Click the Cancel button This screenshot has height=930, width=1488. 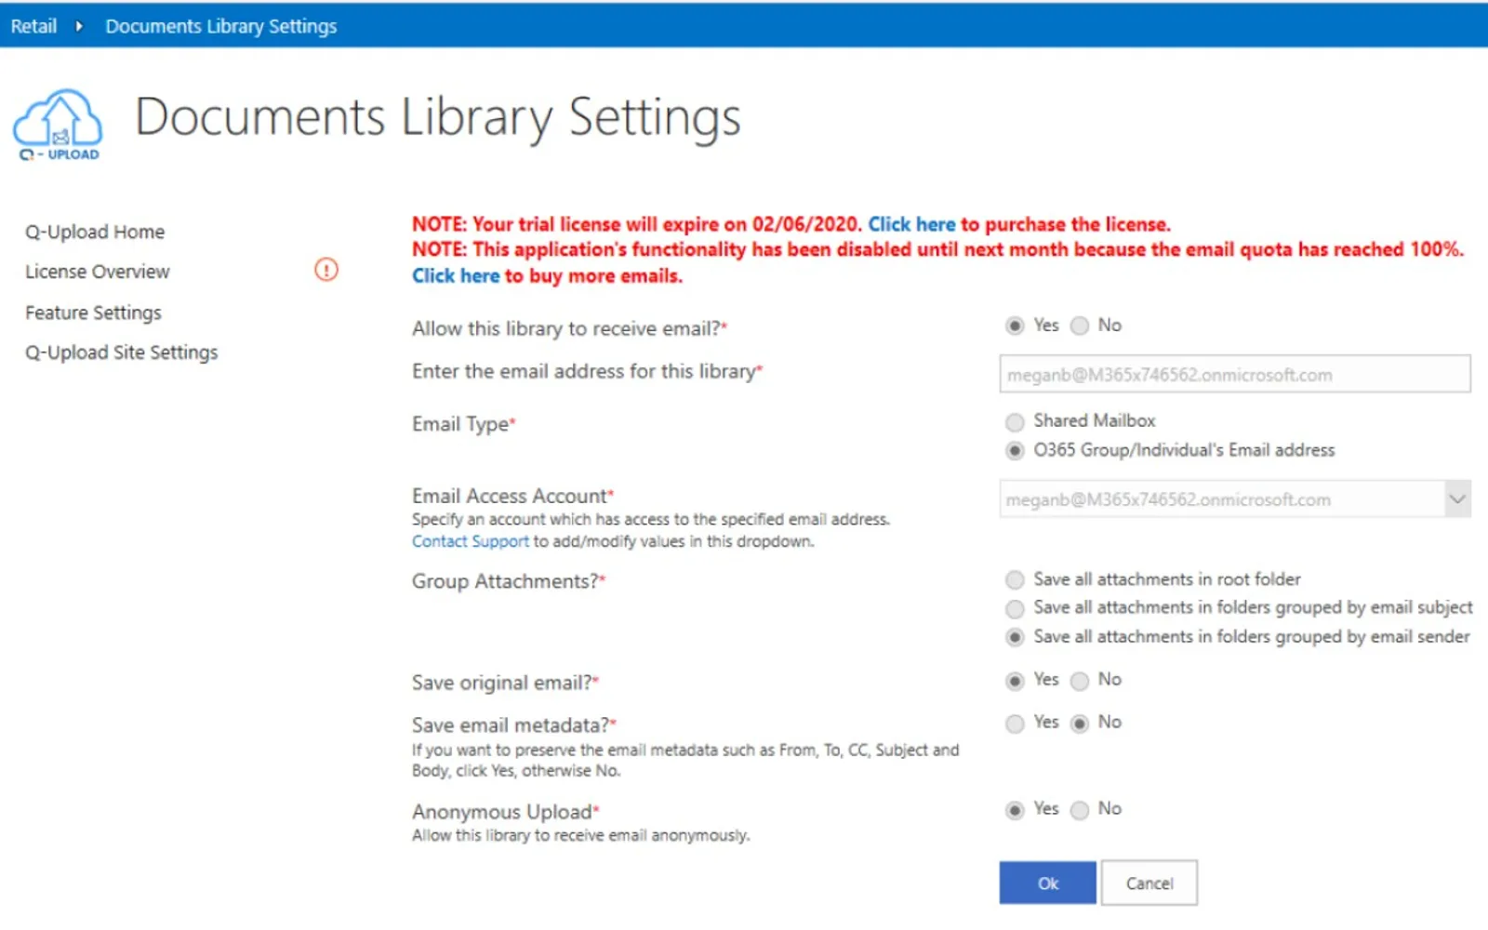1149,883
